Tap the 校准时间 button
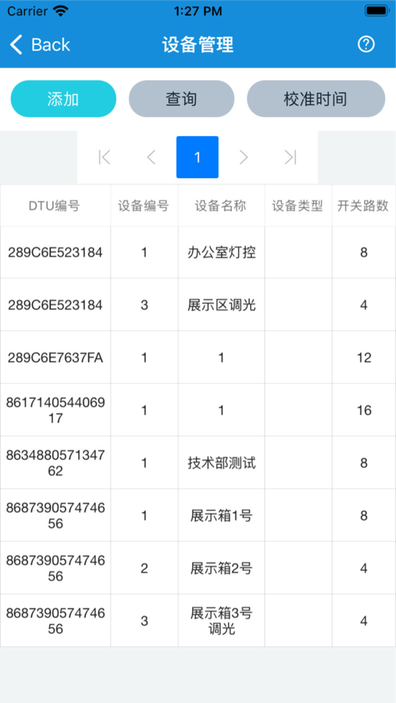Image resolution: width=396 pixels, height=703 pixels. pos(316,99)
